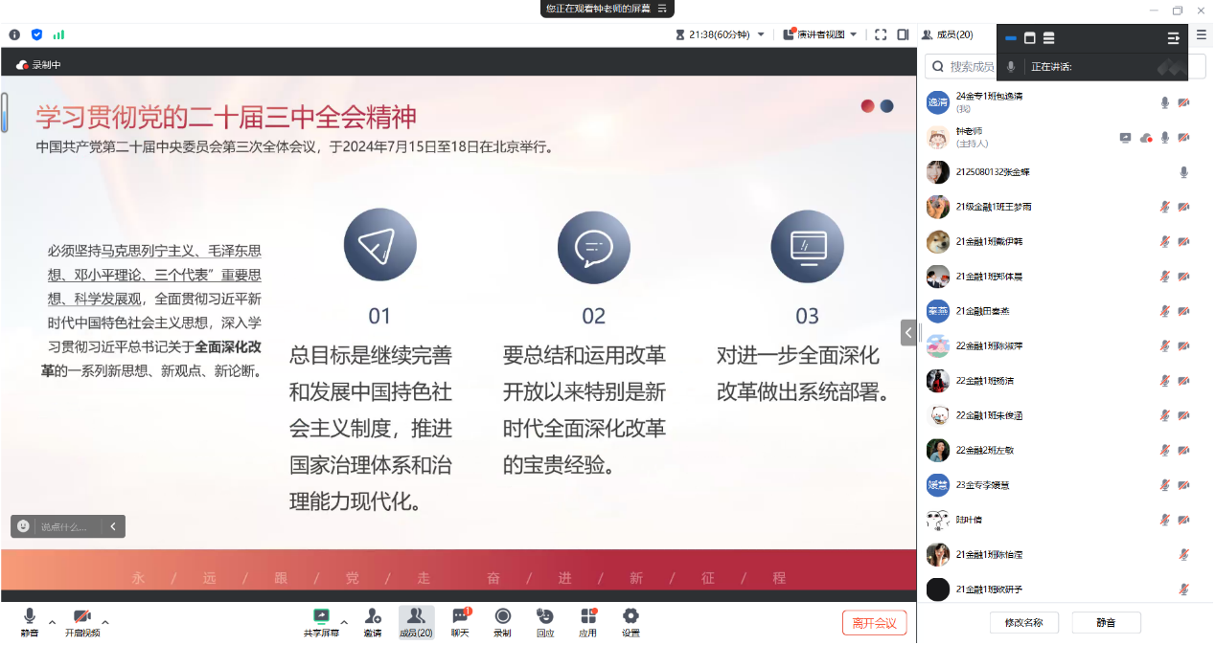Toggle the side panel layout icon
This screenshot has height=645, width=1215.
(x=903, y=34)
